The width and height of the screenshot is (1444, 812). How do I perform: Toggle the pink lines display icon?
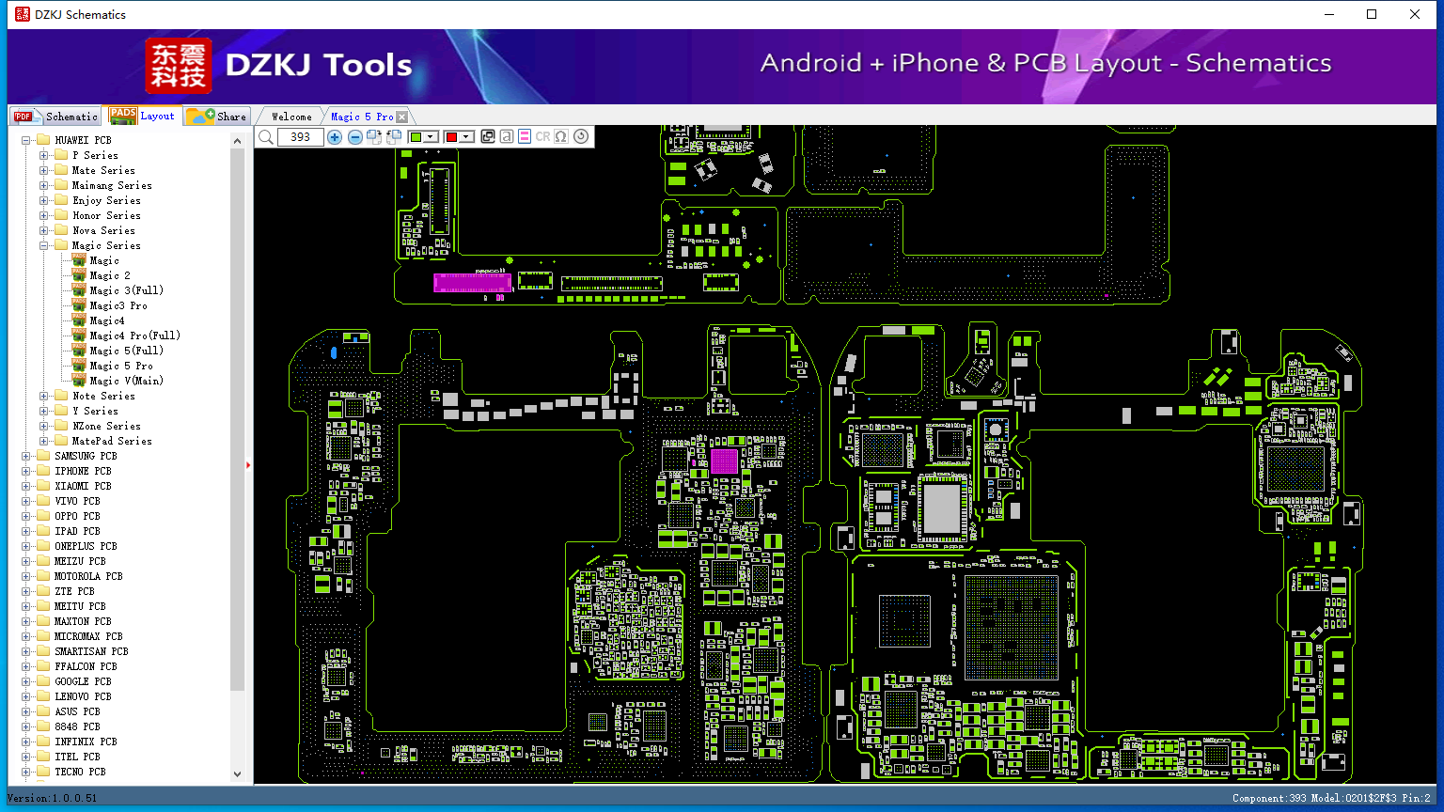[x=525, y=137]
